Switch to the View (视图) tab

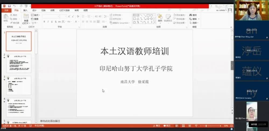(86, 10)
